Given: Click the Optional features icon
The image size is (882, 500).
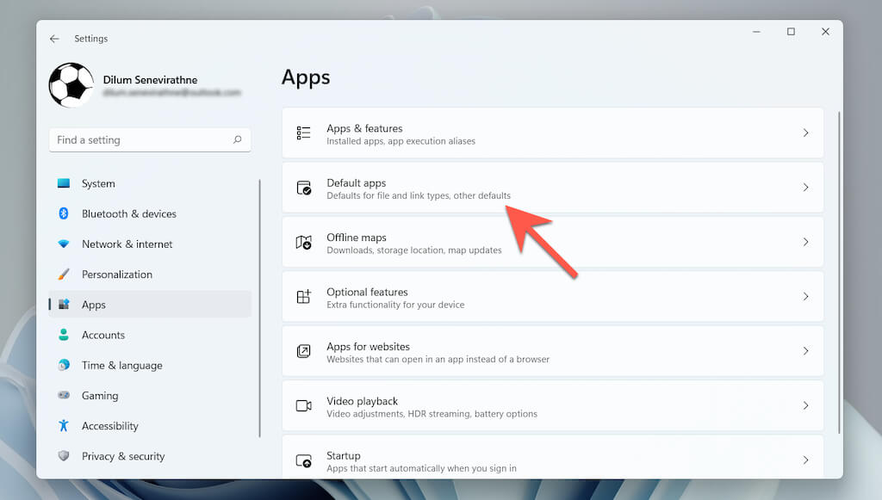Looking at the screenshot, I should click(x=303, y=297).
